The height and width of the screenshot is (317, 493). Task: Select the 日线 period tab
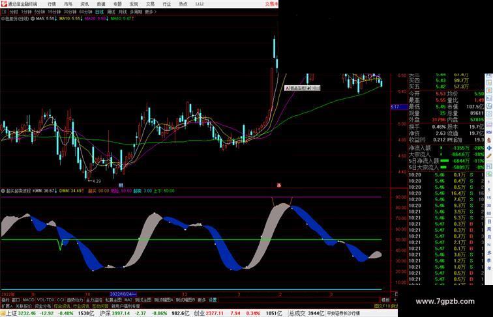(x=99, y=12)
